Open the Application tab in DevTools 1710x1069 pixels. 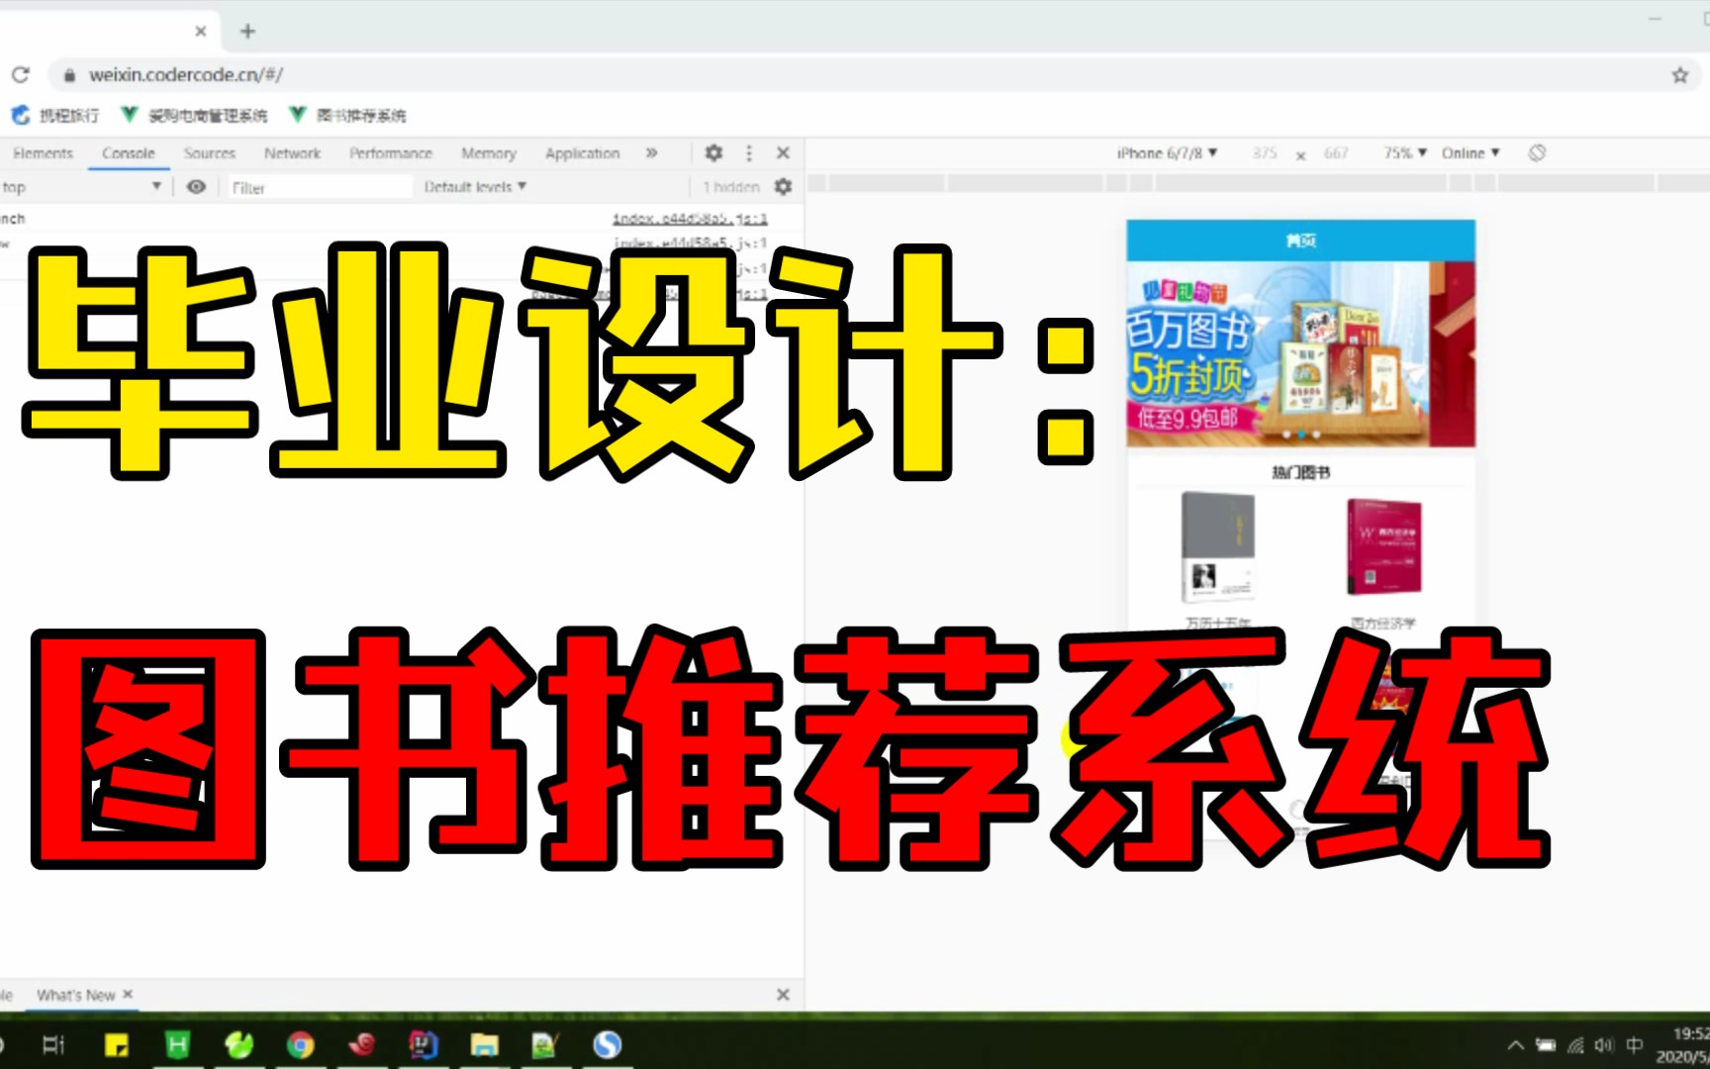[582, 153]
